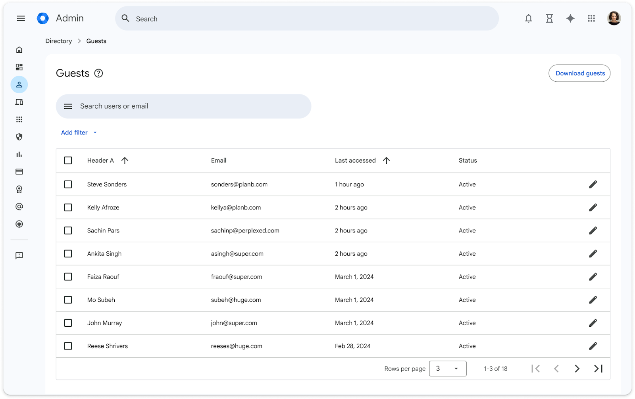This screenshot has width=635, height=399.
Task: Click the help icon beside Guests title
Action: point(98,73)
